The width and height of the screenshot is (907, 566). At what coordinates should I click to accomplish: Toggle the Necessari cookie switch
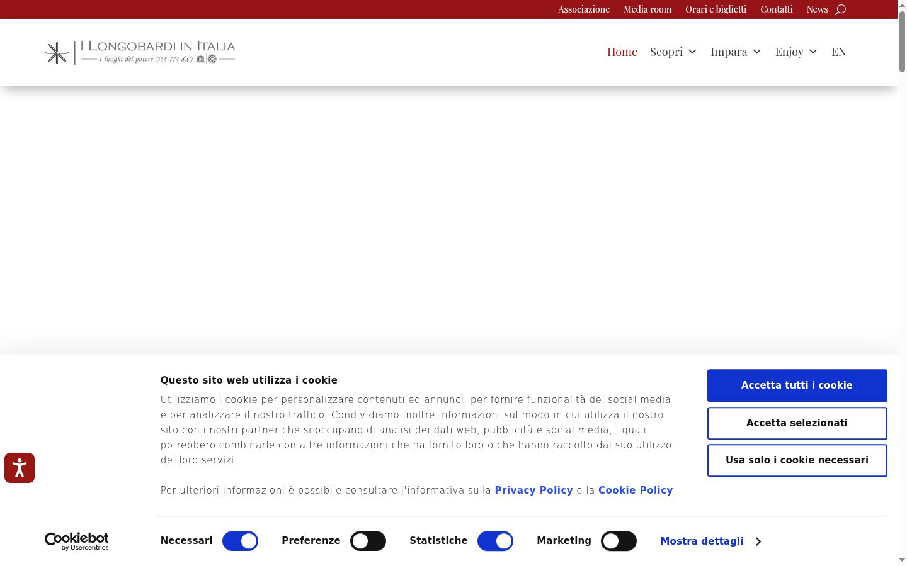pyautogui.click(x=240, y=541)
